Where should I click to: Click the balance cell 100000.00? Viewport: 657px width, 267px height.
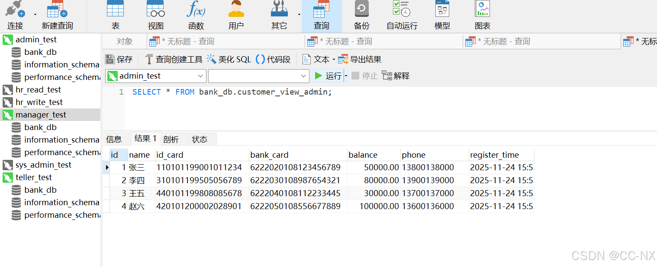(x=374, y=206)
